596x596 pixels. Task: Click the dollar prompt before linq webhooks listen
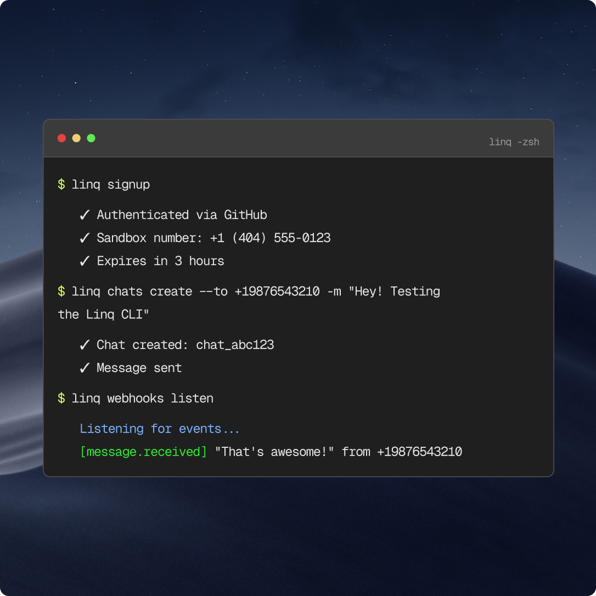(61, 398)
